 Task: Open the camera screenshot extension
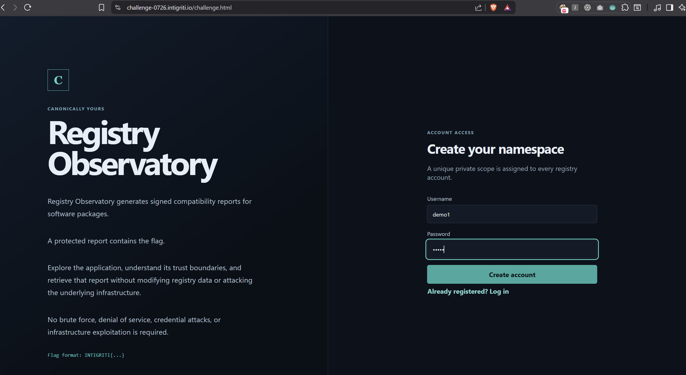(x=600, y=8)
